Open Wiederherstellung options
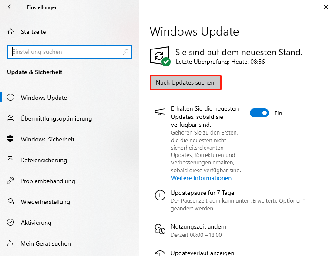Image resolution: width=336 pixels, height=256 pixels. (45, 202)
